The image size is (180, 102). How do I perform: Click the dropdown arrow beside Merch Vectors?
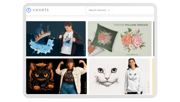tap(109, 10)
